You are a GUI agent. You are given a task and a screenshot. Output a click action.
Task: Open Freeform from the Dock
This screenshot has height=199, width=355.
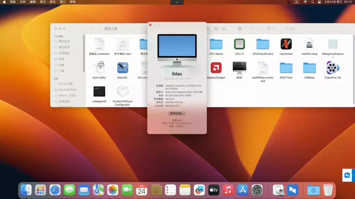pyautogui.click(x=199, y=190)
